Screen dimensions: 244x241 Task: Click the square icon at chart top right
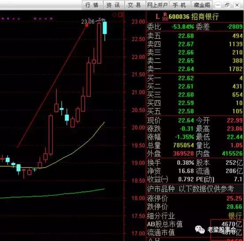pos(121,15)
